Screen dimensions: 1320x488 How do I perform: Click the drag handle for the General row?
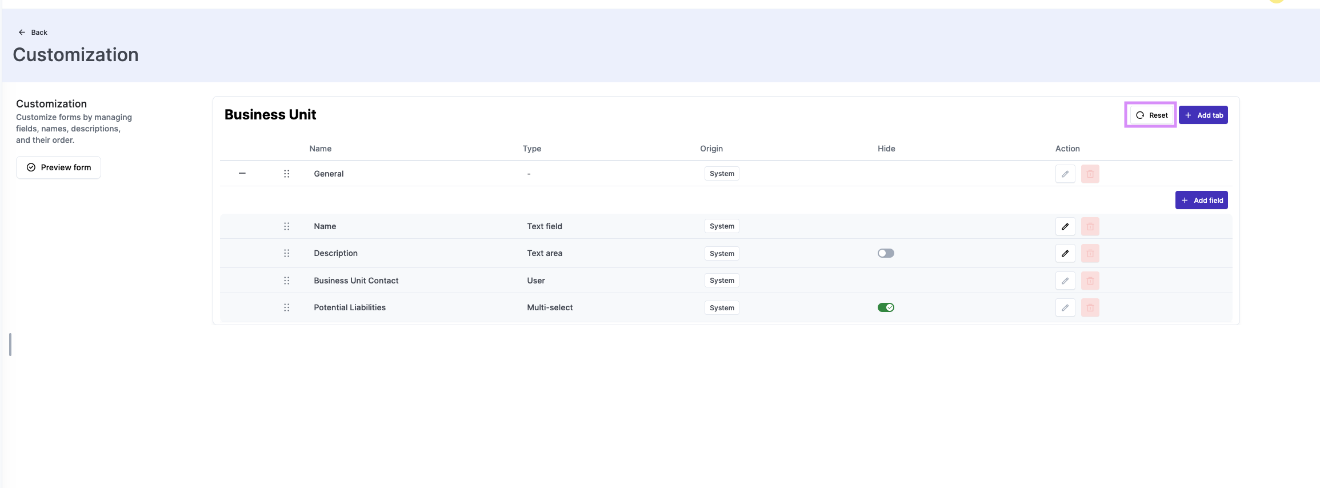pyautogui.click(x=287, y=174)
